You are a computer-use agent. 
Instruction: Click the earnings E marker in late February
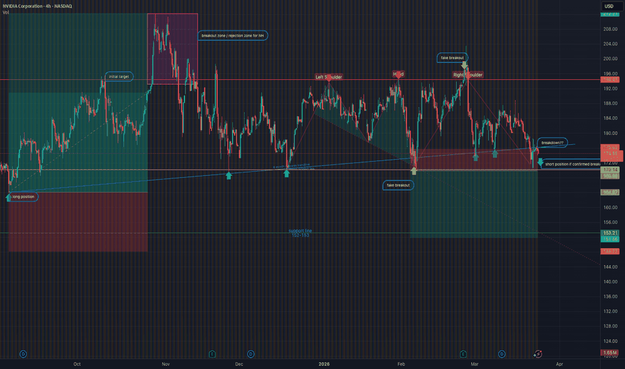click(463, 353)
